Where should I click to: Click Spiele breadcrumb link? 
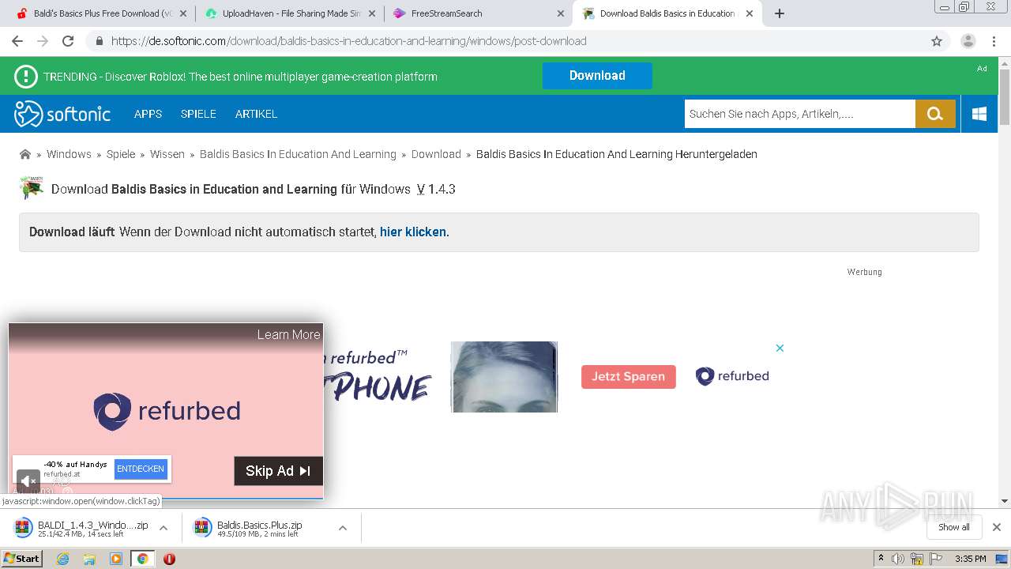121,154
